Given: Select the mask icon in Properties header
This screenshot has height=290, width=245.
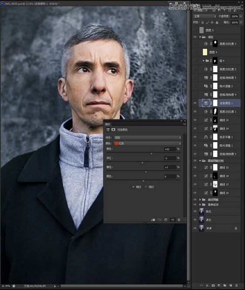Looking at the screenshot, I should click(113, 130).
